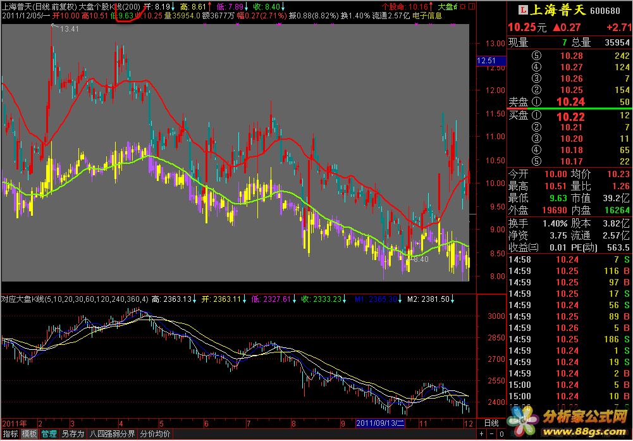The image size is (633, 441).
Task: Click the L badge beside 上海普天
Action: [x=523, y=10]
